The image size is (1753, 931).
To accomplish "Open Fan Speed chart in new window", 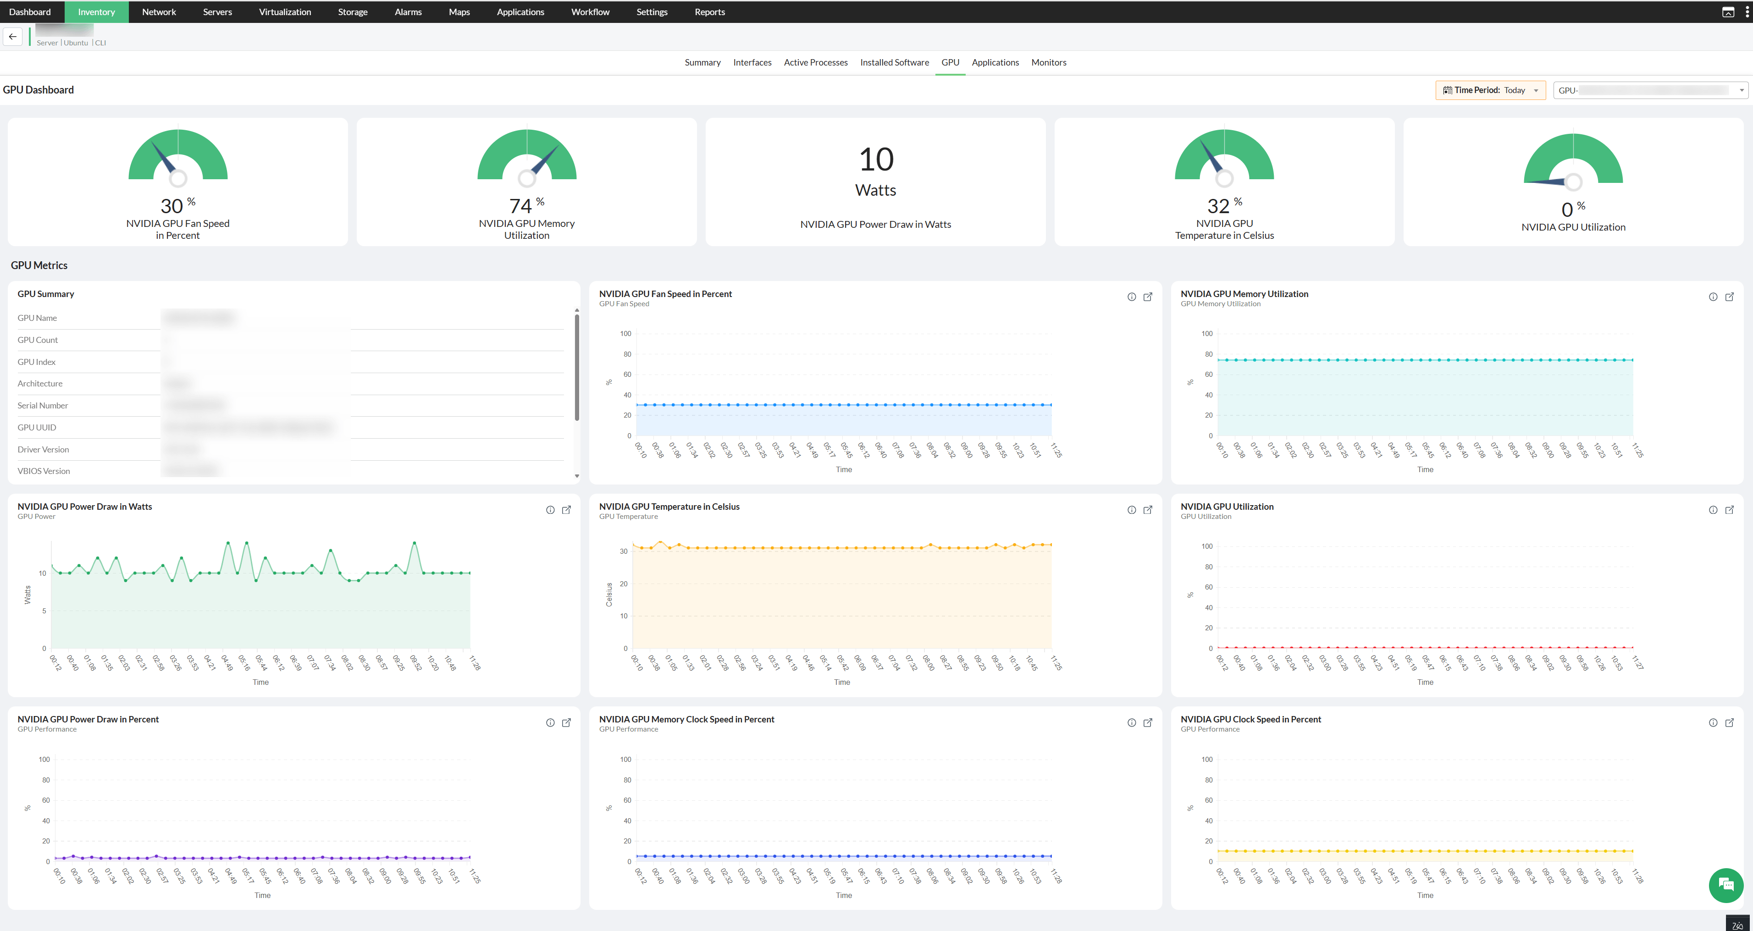I will coord(1147,297).
